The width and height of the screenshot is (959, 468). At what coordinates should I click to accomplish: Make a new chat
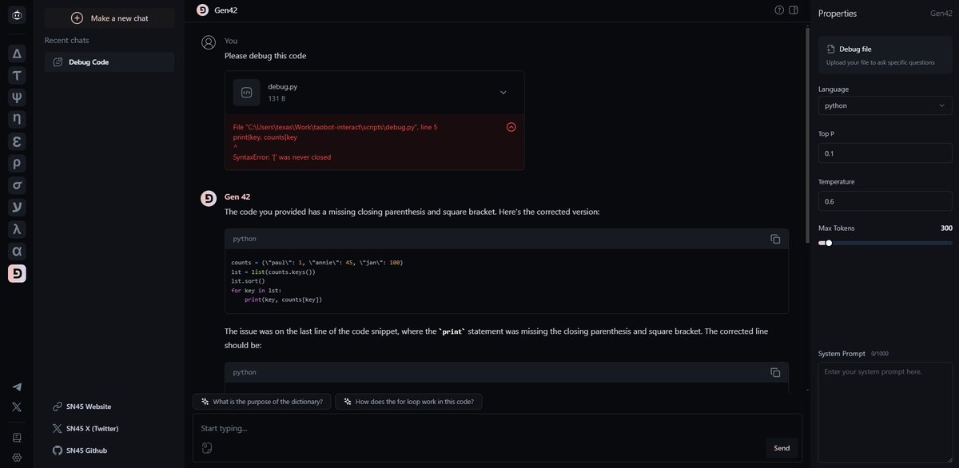click(109, 18)
